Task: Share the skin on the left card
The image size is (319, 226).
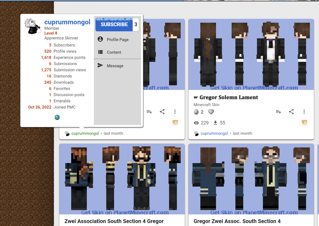Action: (x=162, y=112)
